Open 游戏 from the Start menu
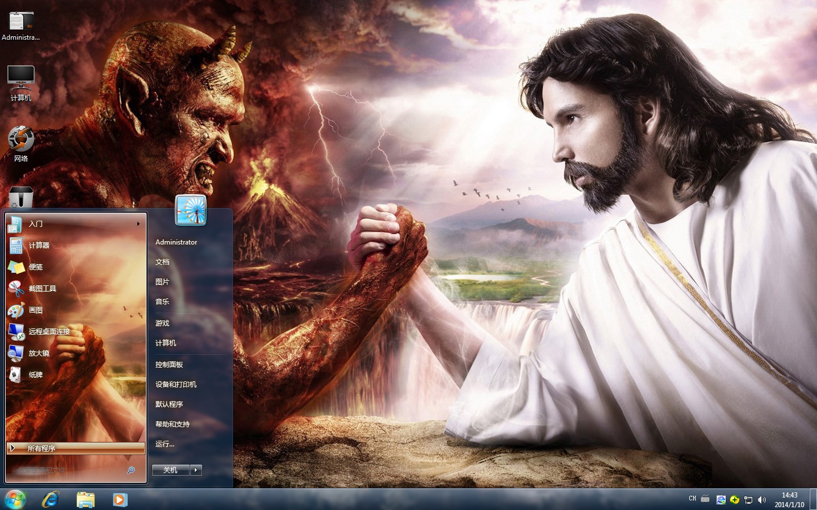The width and height of the screenshot is (817, 510). pos(162,323)
